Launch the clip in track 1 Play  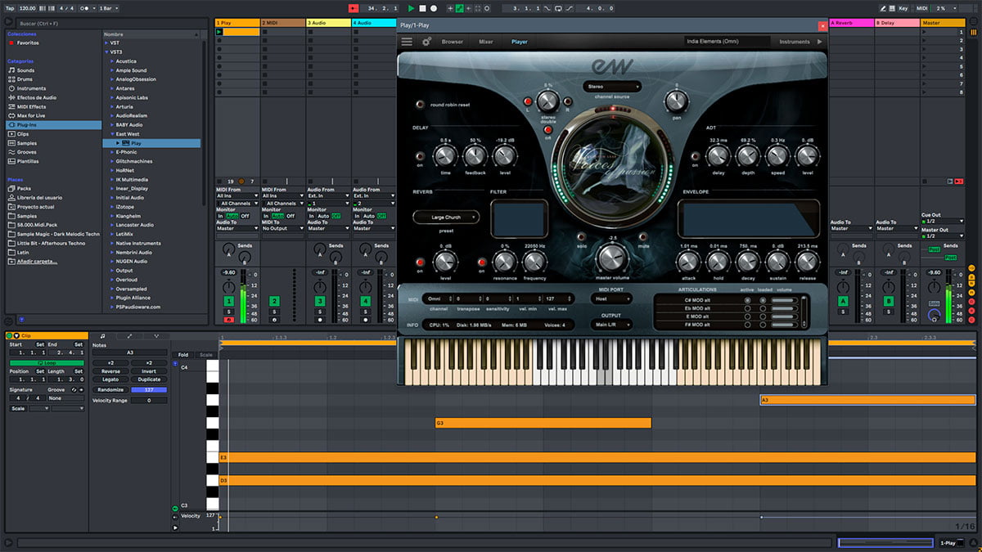(219, 32)
